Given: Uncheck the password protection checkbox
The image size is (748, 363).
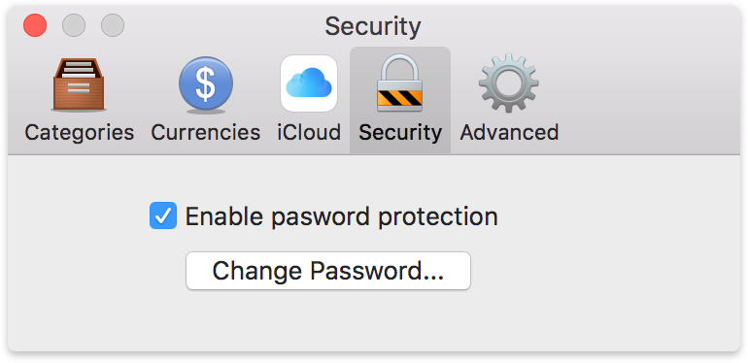Looking at the screenshot, I should pos(163,215).
